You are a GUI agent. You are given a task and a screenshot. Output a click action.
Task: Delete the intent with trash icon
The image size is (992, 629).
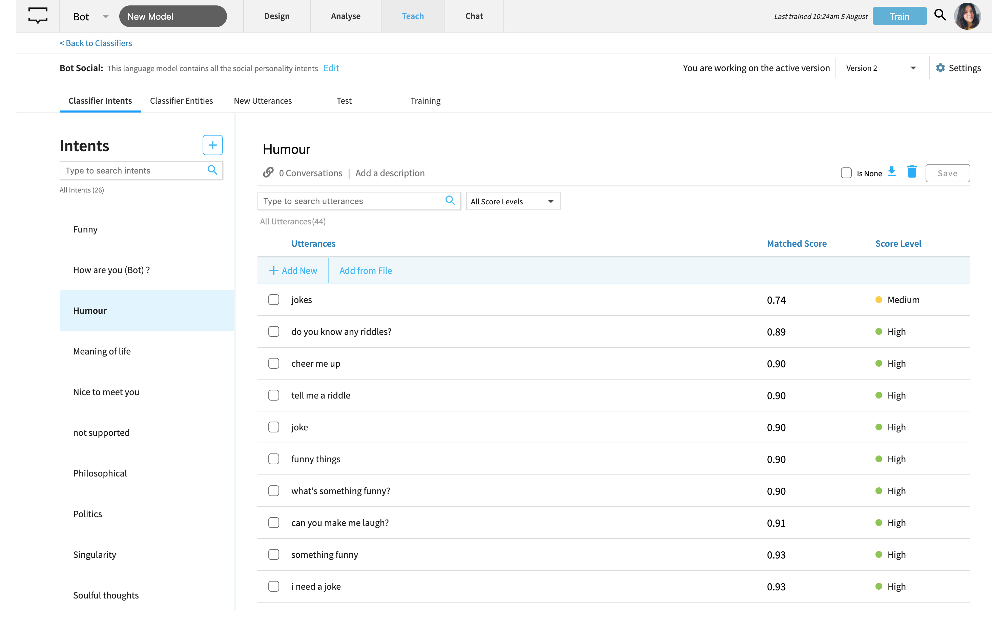[x=912, y=172]
